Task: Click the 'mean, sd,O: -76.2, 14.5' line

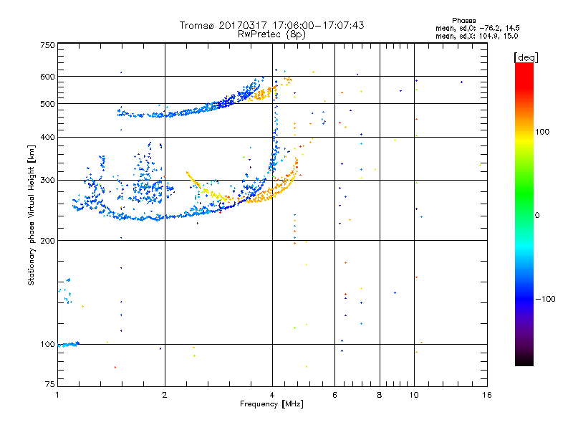Action: pos(477,28)
